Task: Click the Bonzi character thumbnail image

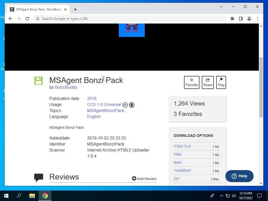Action: tap(132, 30)
